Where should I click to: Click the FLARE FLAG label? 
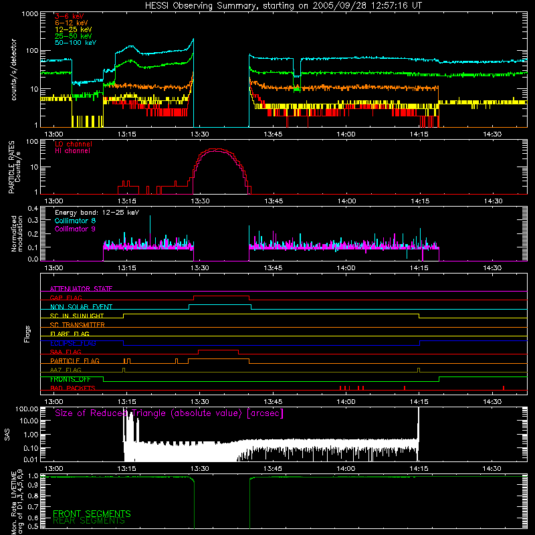(70, 334)
